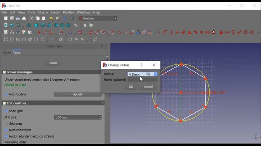261x146 pixels.
Task: Open the Sketch menu
Action: click(55, 13)
